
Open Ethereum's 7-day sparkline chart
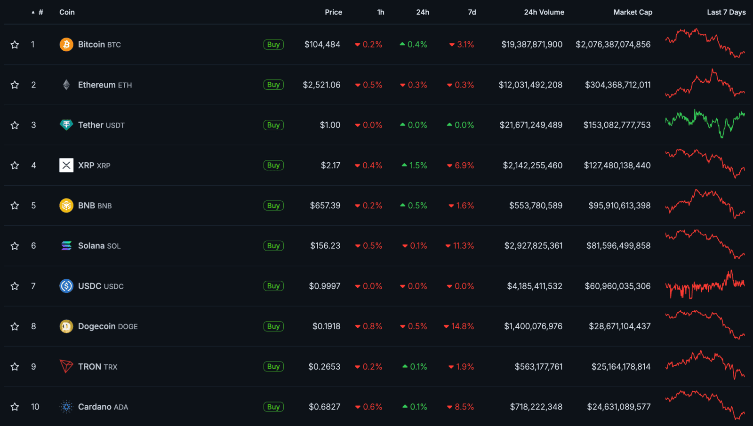coord(705,83)
